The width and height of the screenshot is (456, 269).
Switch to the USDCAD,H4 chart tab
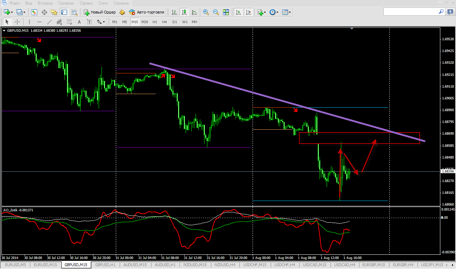point(344,265)
